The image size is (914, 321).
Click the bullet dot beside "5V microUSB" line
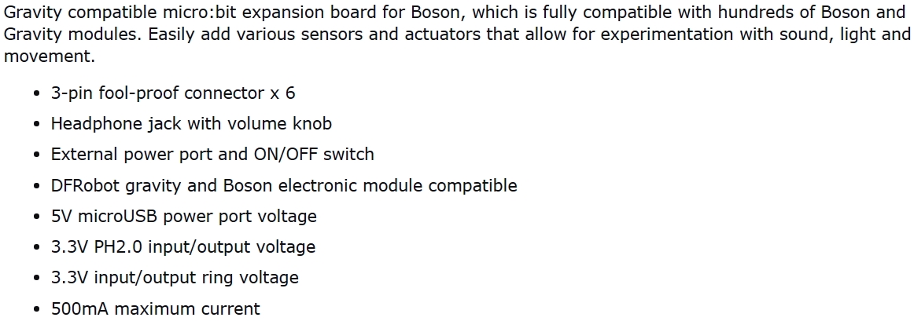point(37,217)
